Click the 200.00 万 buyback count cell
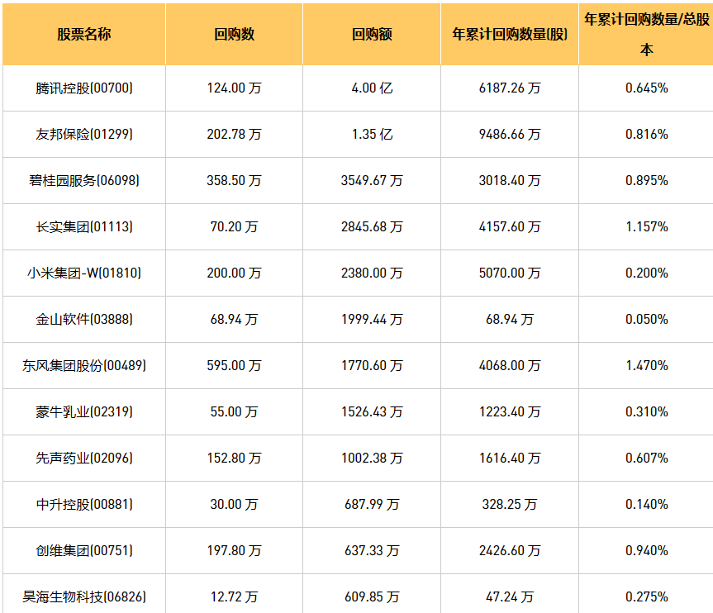Viewport: 713px width, 613px height. [234, 273]
